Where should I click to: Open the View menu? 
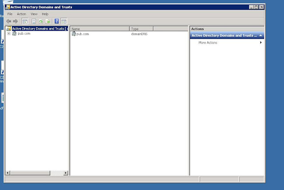[34, 14]
